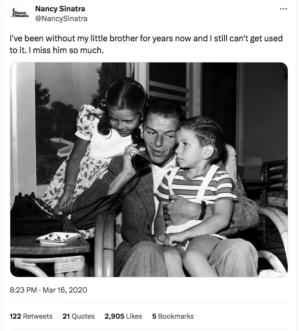Click the Nancy Sinatra profile avatar logo

point(20,13)
